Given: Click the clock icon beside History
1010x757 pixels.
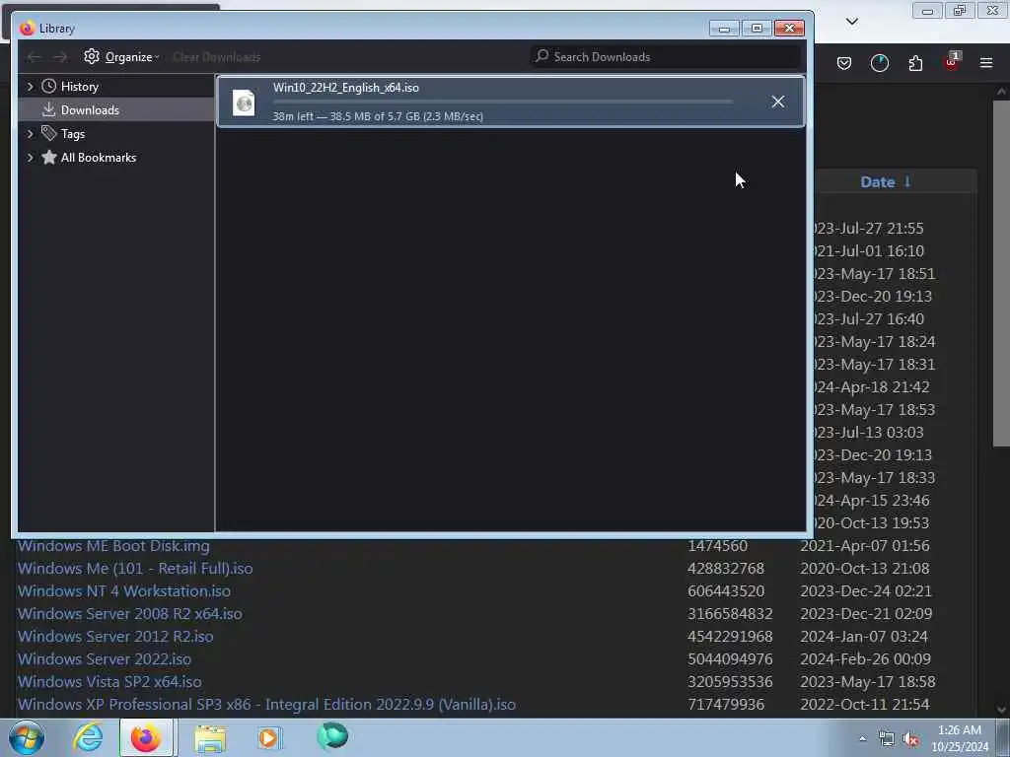Looking at the screenshot, I should pyautogui.click(x=49, y=87).
